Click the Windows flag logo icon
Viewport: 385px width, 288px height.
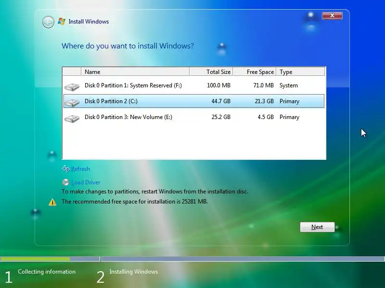[x=62, y=21]
